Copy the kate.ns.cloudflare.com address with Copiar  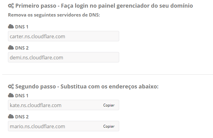(x=109, y=105)
